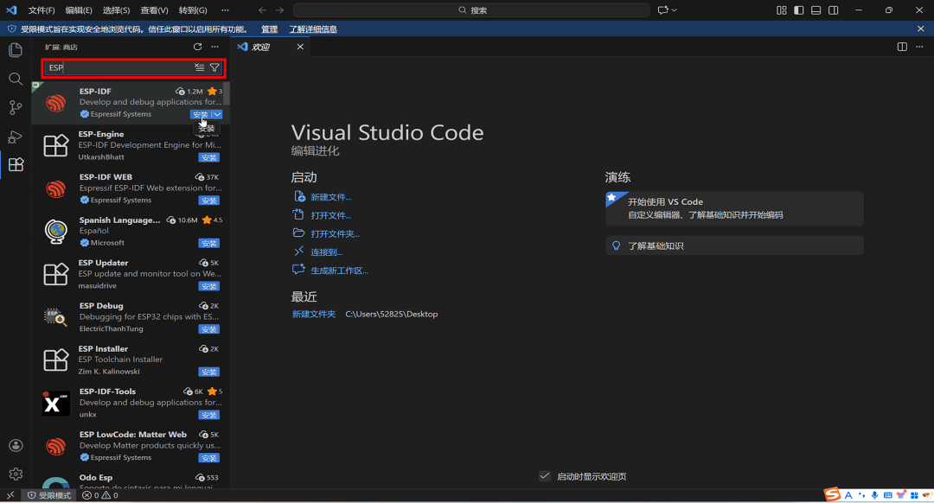Image resolution: width=934 pixels, height=503 pixels.
Task: Open the Source Control view
Action: 16,107
